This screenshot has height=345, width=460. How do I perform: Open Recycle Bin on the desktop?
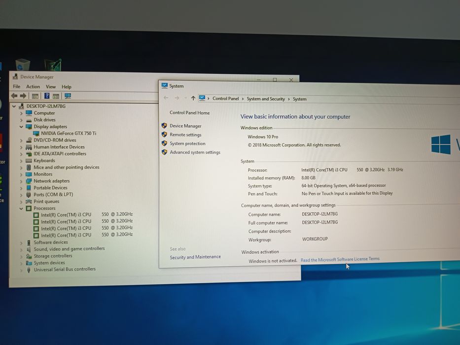[22, 65]
